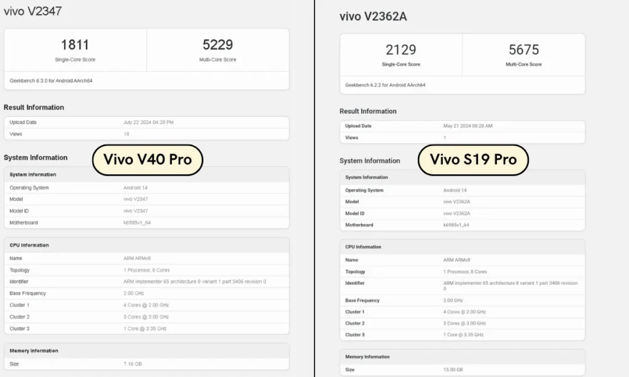
Task: Click the 7.16 GB memory size value
Action: [x=133, y=363]
